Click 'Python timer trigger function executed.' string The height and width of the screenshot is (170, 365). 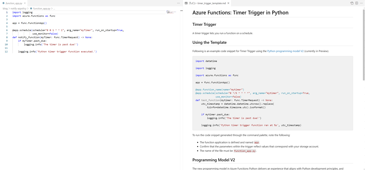click(x=66, y=52)
